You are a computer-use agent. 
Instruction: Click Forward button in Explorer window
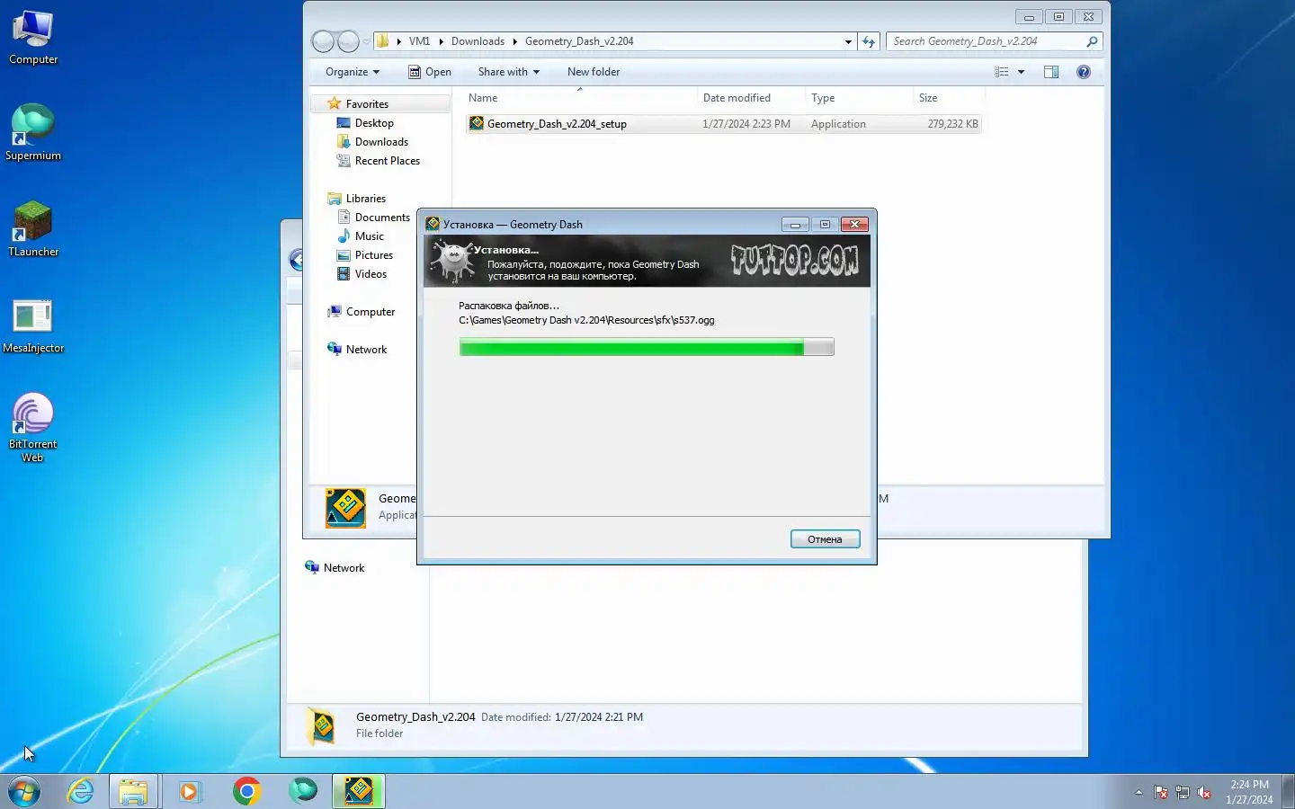point(348,41)
